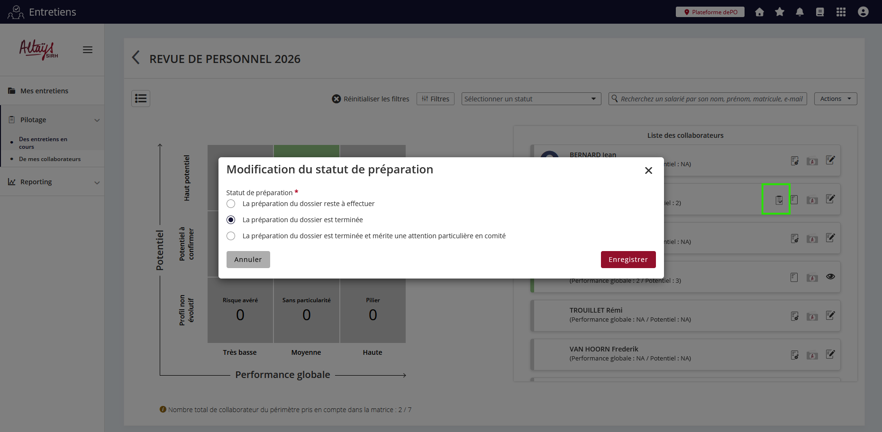Switch to list view icon
882x432 pixels.
pos(141,99)
